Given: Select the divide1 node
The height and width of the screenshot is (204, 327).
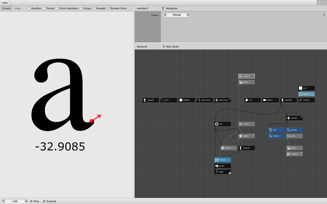Looking at the screenshot, I should 295,148.
